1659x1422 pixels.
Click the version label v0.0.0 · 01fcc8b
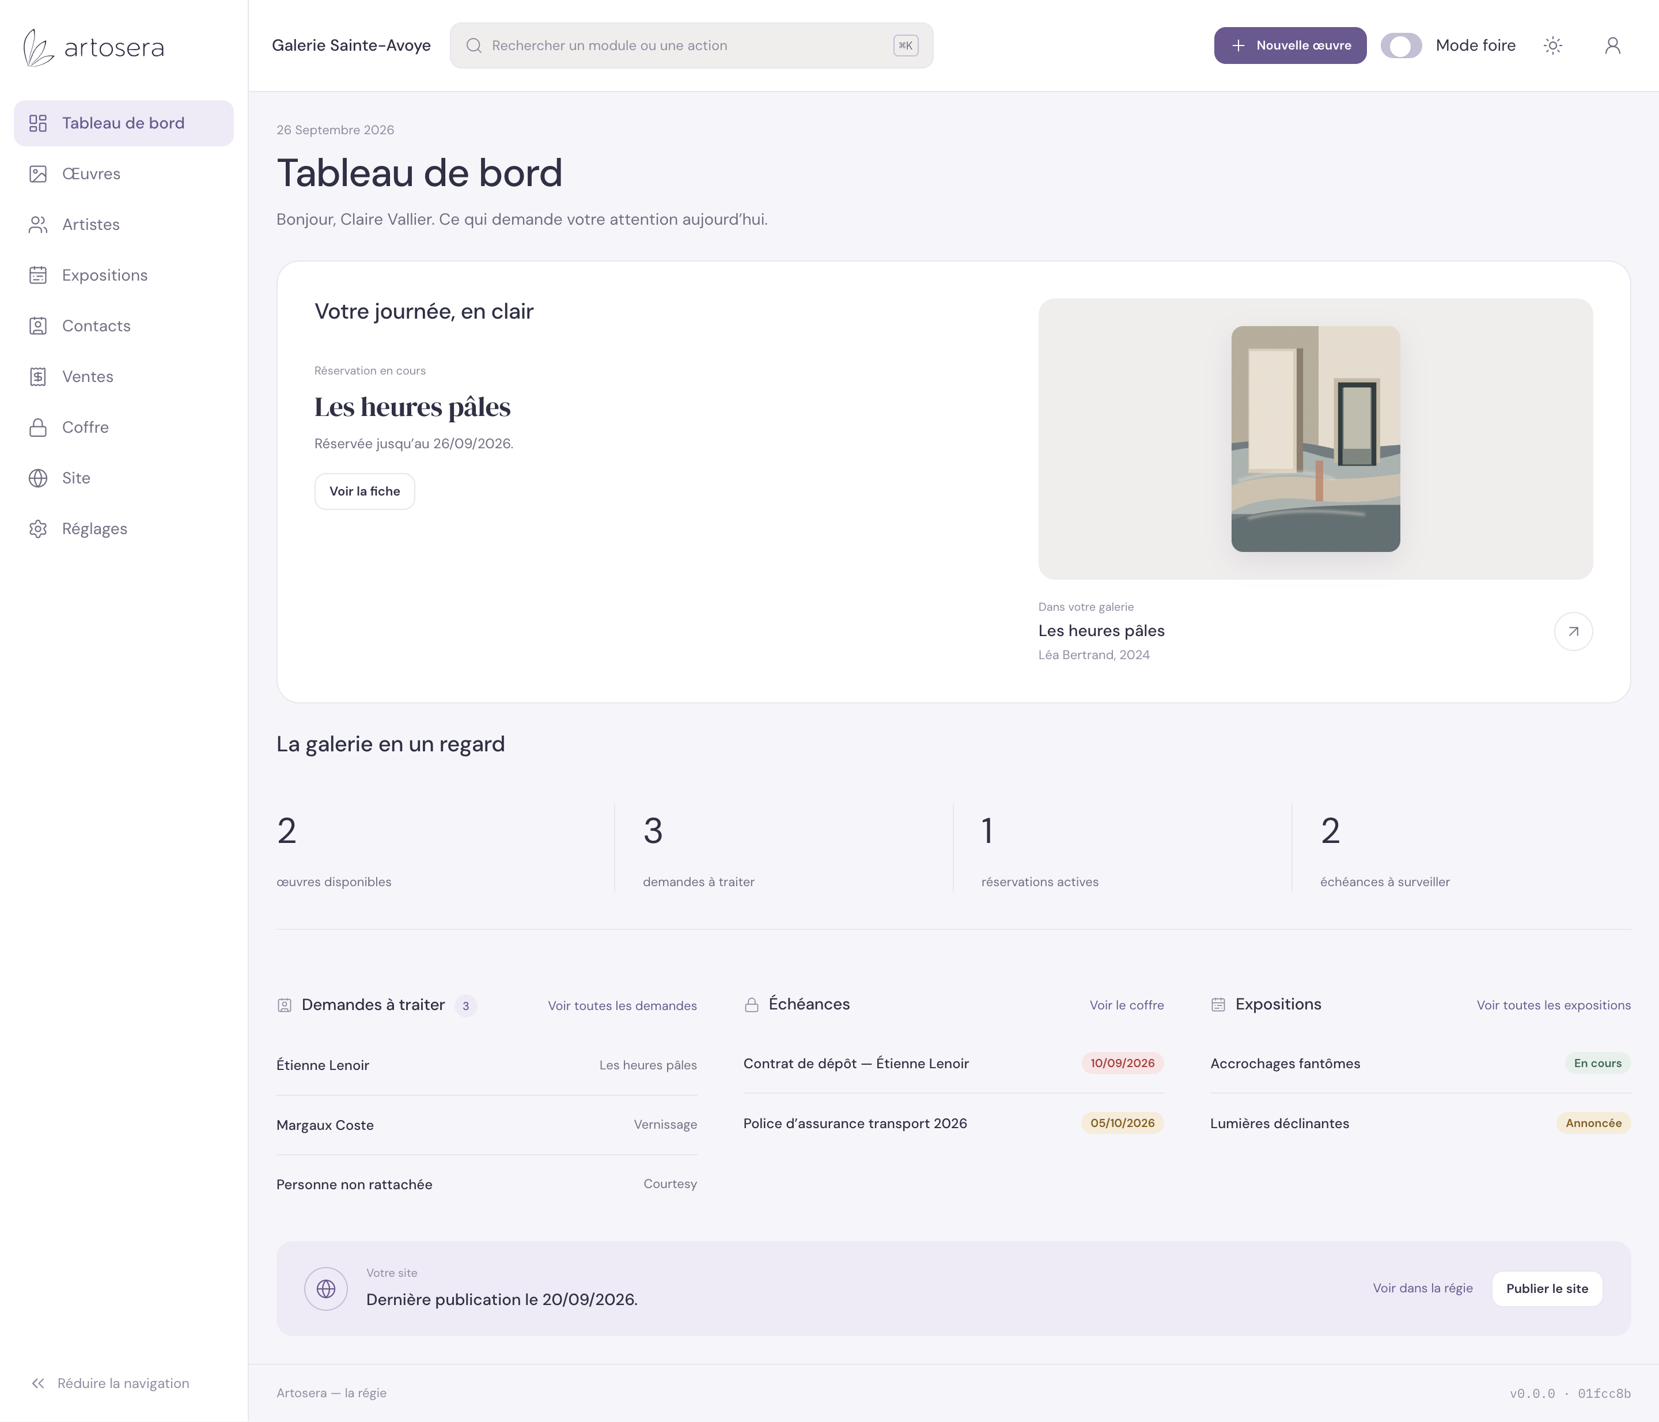1570,1393
